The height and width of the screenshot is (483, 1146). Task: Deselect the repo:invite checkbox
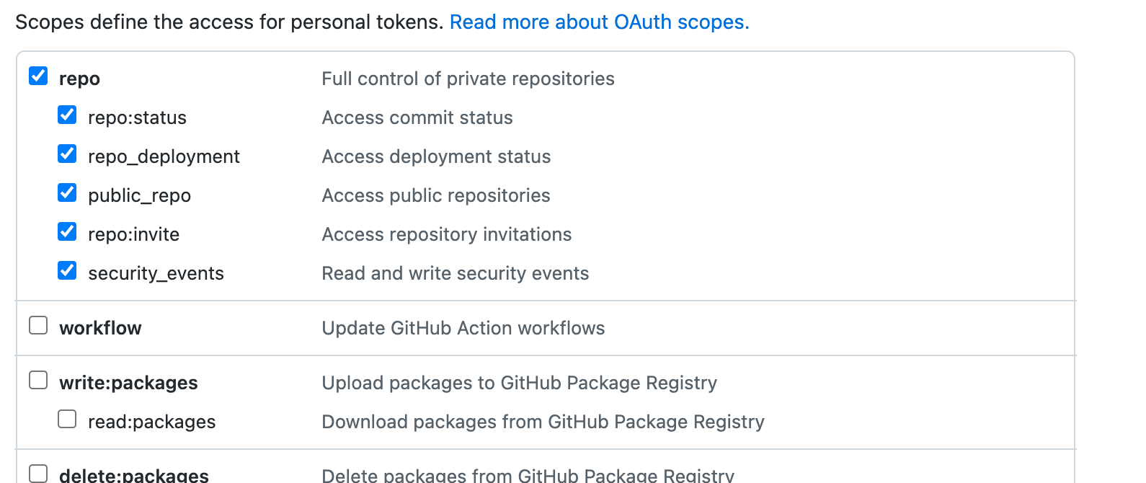67,231
